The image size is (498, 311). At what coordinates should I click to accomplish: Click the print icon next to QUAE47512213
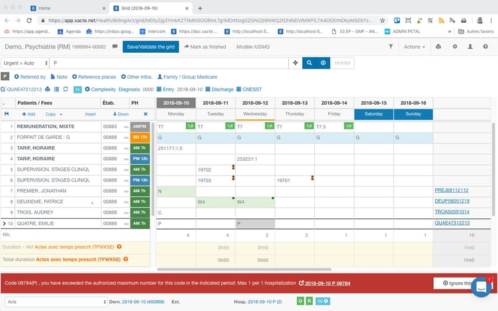(x=47, y=89)
